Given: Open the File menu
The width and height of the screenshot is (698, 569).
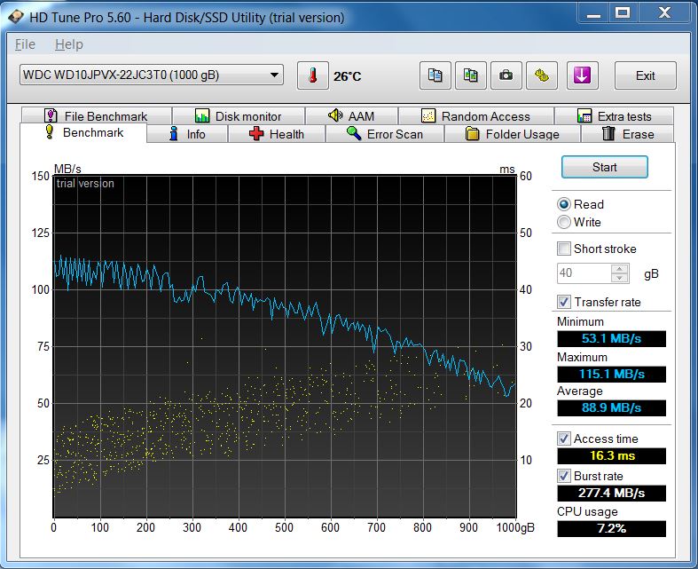Looking at the screenshot, I should [25, 44].
